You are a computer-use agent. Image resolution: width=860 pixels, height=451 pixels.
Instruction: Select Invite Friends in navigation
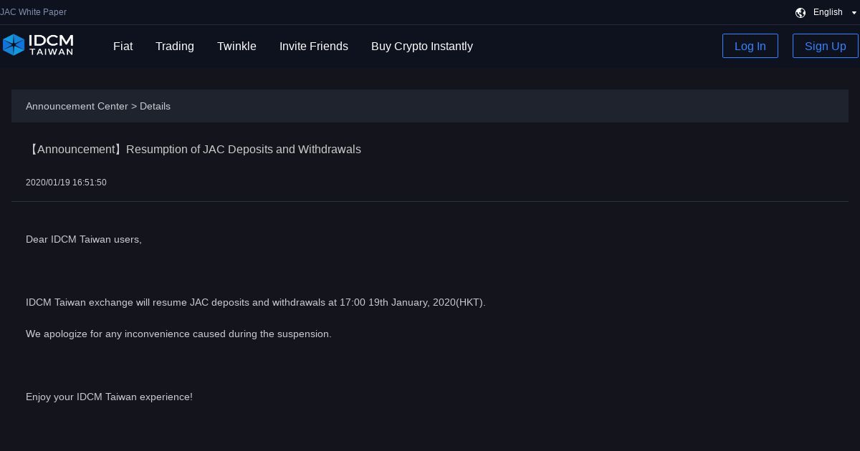click(314, 46)
